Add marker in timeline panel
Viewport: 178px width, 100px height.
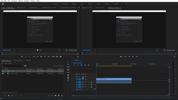coord(85,65)
